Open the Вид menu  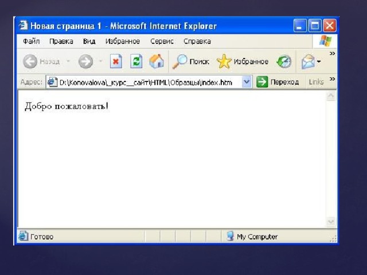pos(89,41)
